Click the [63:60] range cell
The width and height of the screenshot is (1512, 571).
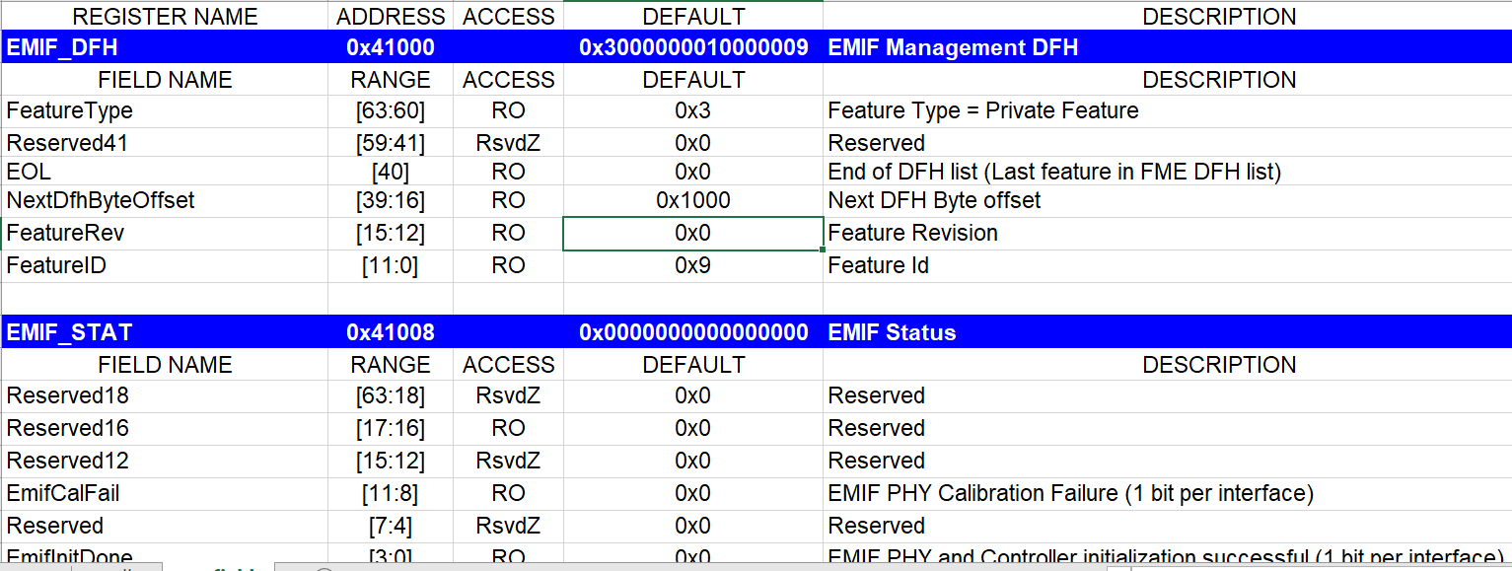(390, 110)
